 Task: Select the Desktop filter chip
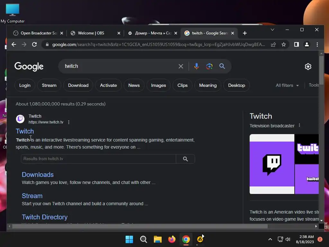[236, 85]
